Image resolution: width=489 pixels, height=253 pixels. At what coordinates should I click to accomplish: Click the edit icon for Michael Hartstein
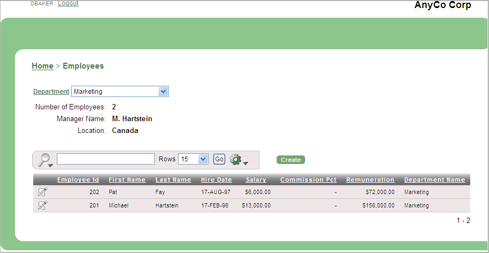pos(42,205)
